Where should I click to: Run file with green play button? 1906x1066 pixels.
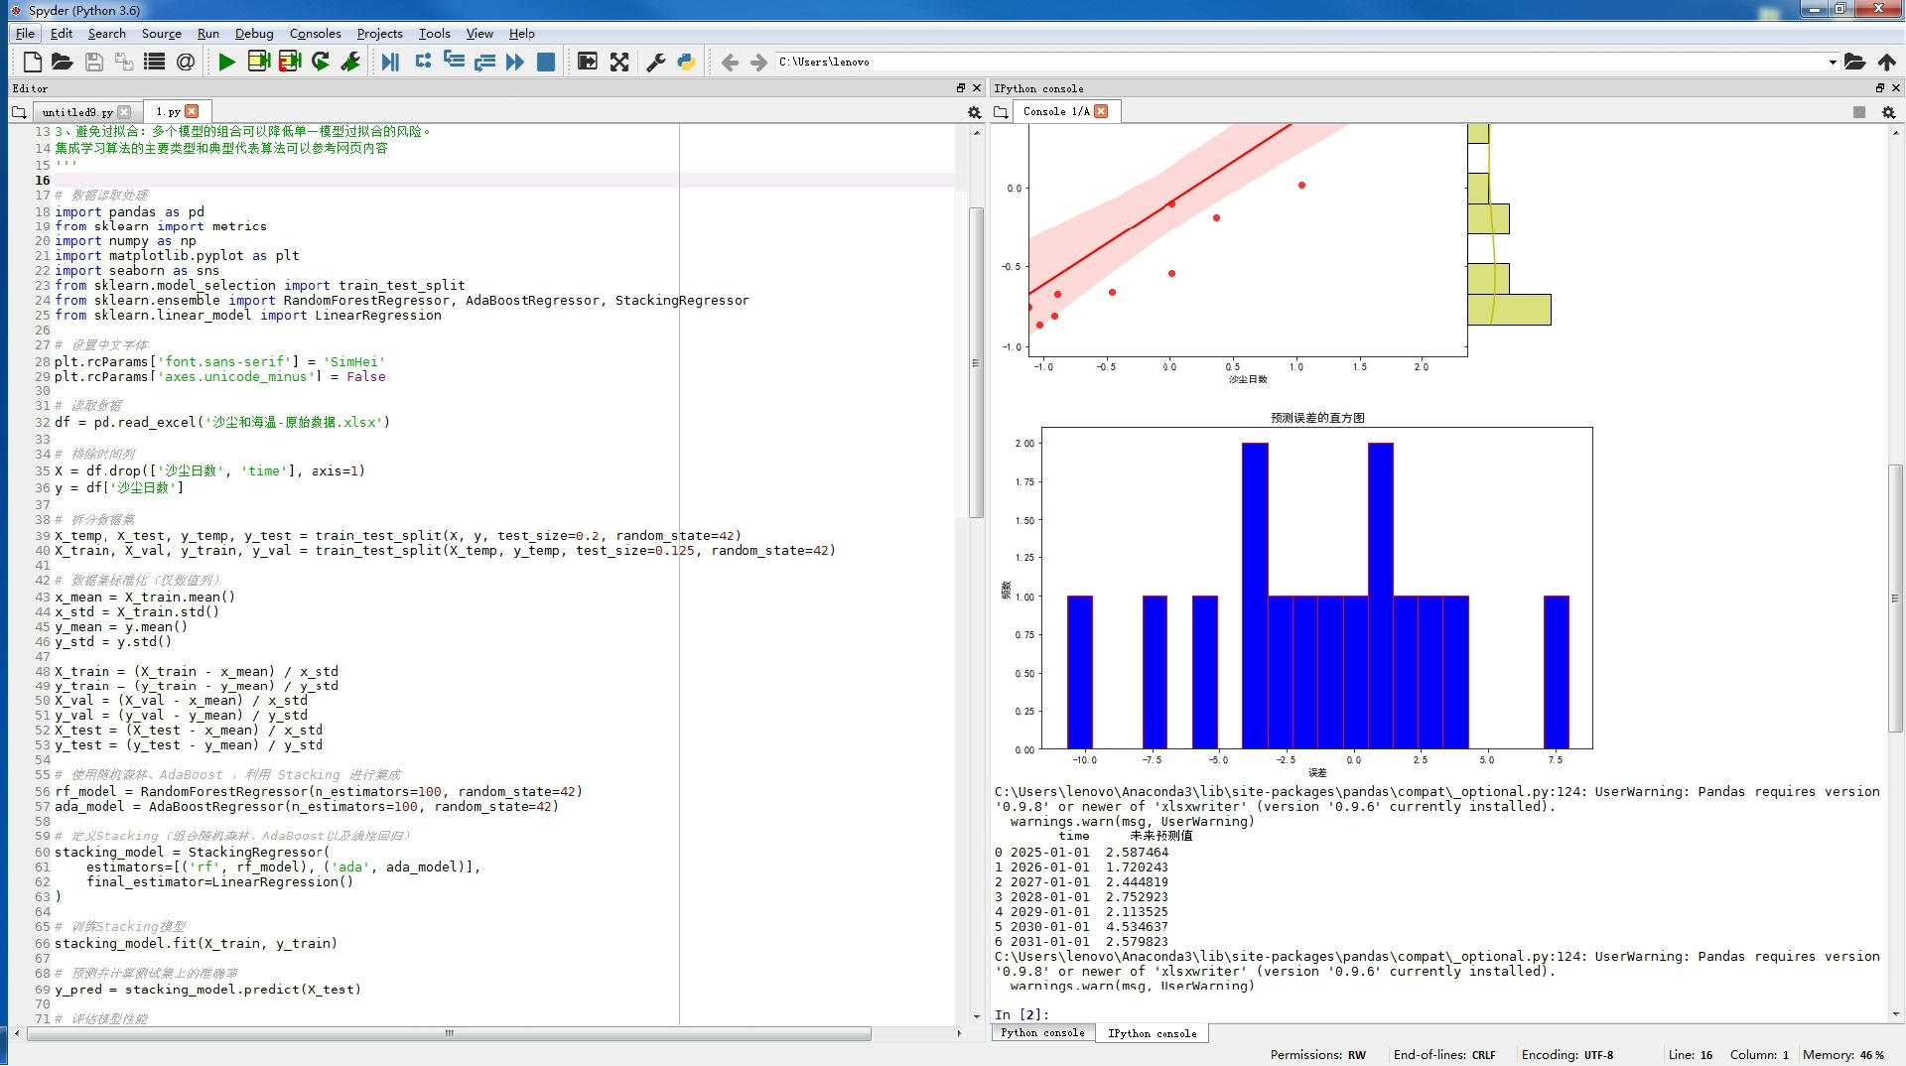[226, 62]
